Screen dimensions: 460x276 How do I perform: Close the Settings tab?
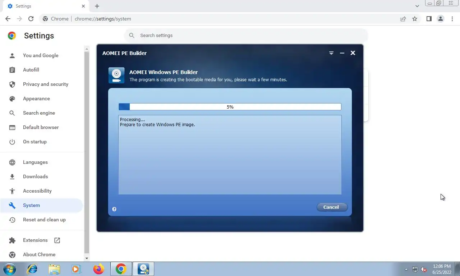tap(83, 6)
